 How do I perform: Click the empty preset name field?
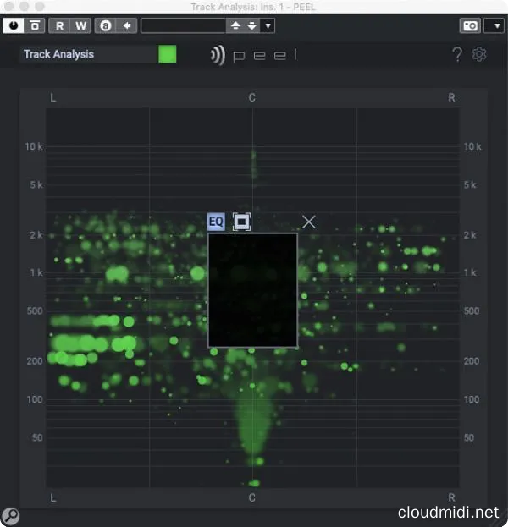coord(183,25)
